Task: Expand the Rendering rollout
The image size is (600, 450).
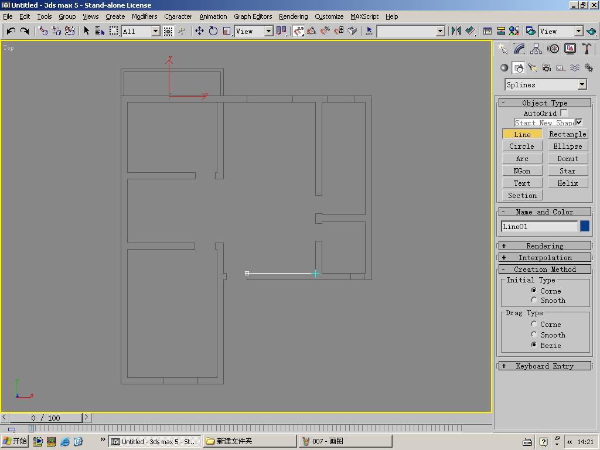Action: 544,246
